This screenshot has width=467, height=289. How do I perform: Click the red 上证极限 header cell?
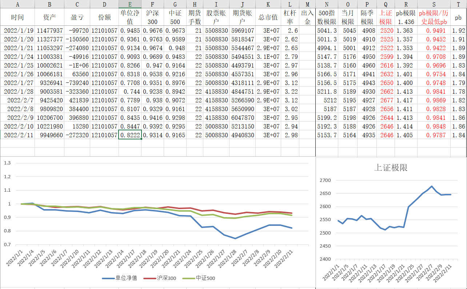[386, 17]
